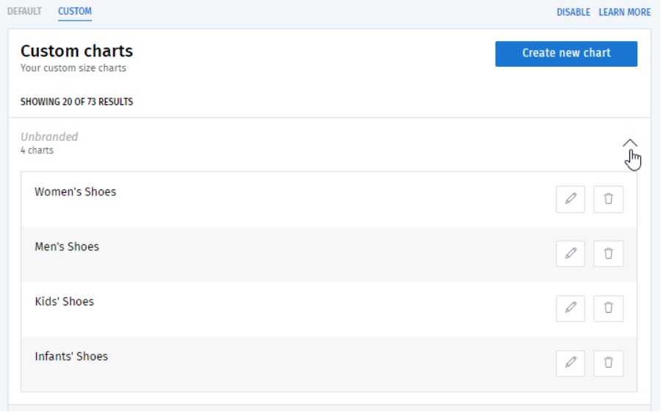The image size is (661, 414).
Task: Click the Disable link
Action: (574, 12)
